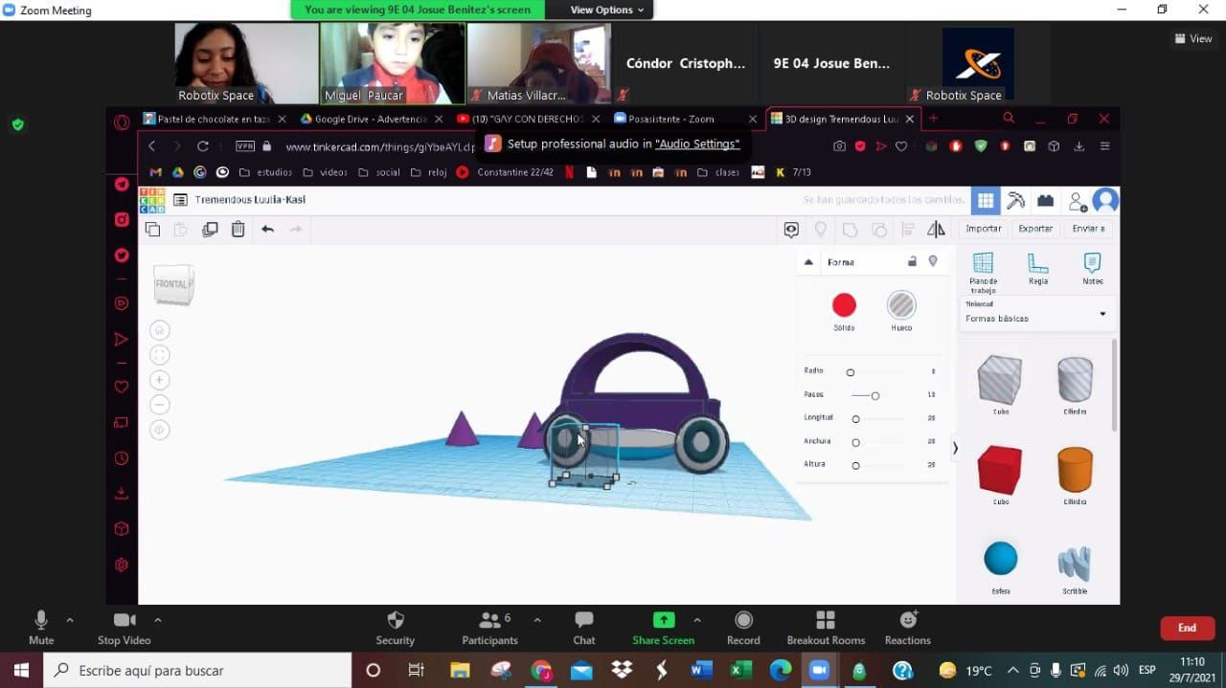This screenshot has height=688, width=1226.
Task: Select the red Cubo shape thumbnail
Action: click(x=1000, y=470)
